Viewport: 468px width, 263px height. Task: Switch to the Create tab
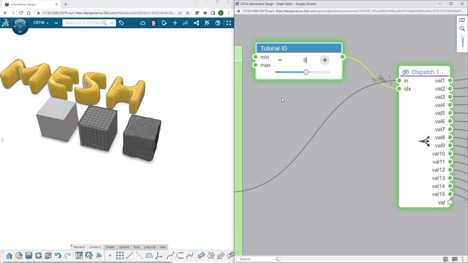[110, 247]
